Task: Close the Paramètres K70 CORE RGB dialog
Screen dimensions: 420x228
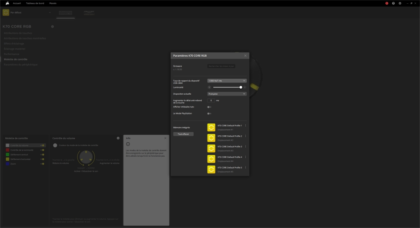Action: pyautogui.click(x=245, y=55)
